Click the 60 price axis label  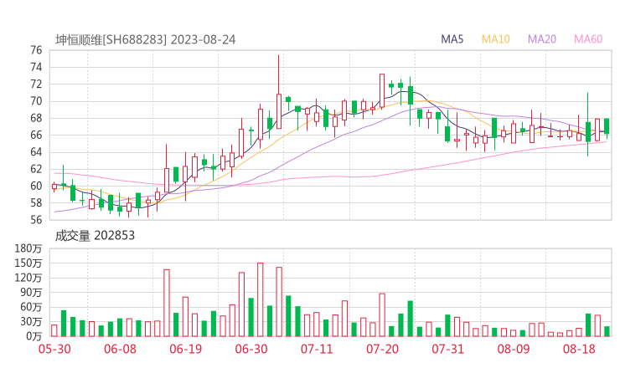(x=36, y=186)
